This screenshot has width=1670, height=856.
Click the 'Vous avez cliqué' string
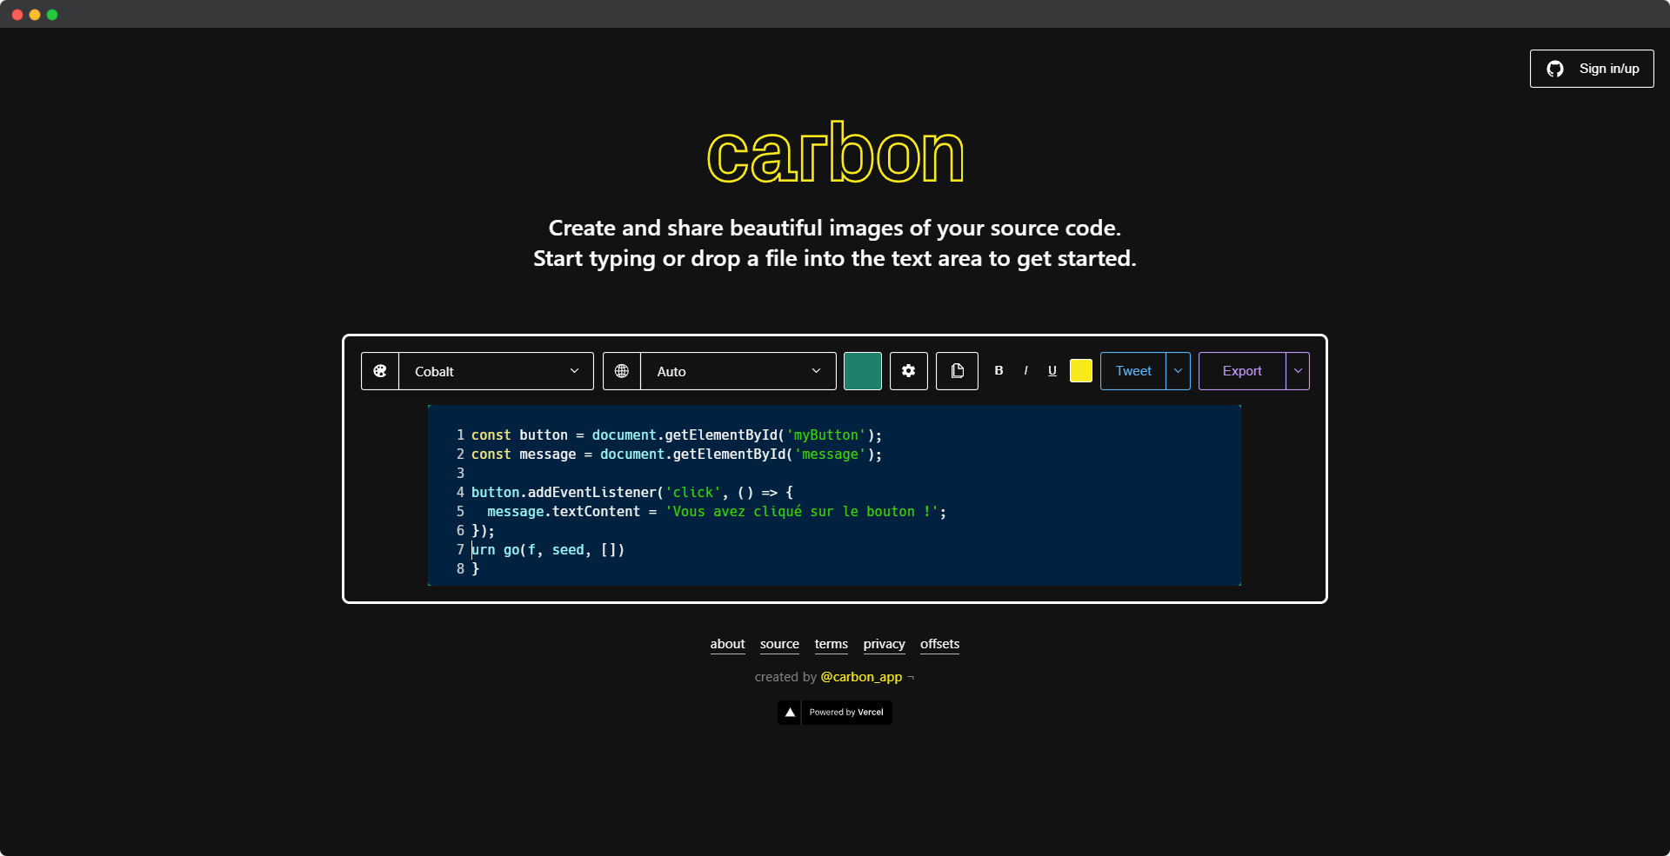click(x=801, y=512)
